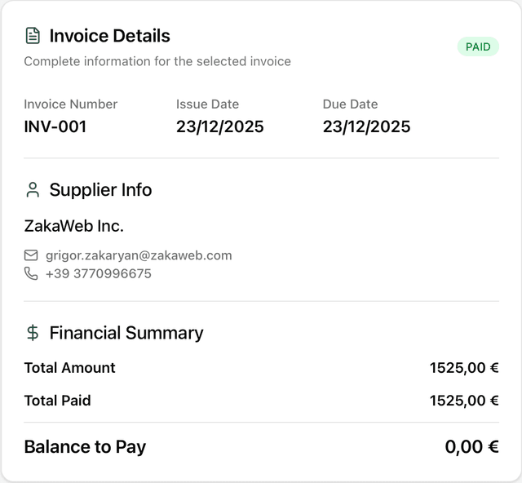Click the invoice document icon
This screenshot has height=483, width=522.
(x=33, y=36)
